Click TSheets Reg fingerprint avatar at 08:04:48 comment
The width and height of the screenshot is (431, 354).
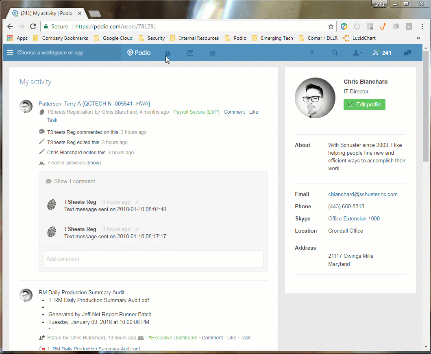(x=52, y=205)
